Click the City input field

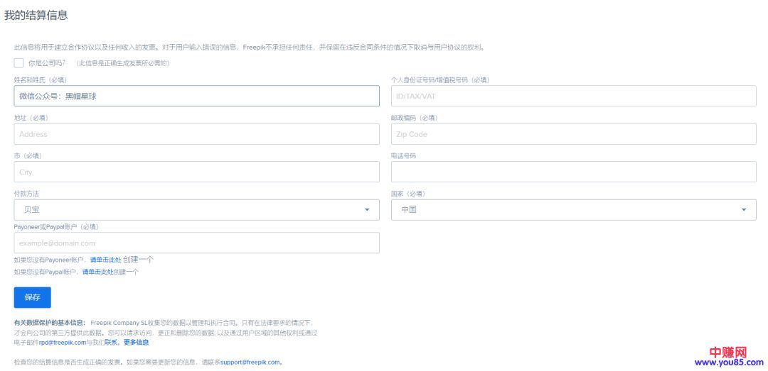pyautogui.click(x=196, y=172)
